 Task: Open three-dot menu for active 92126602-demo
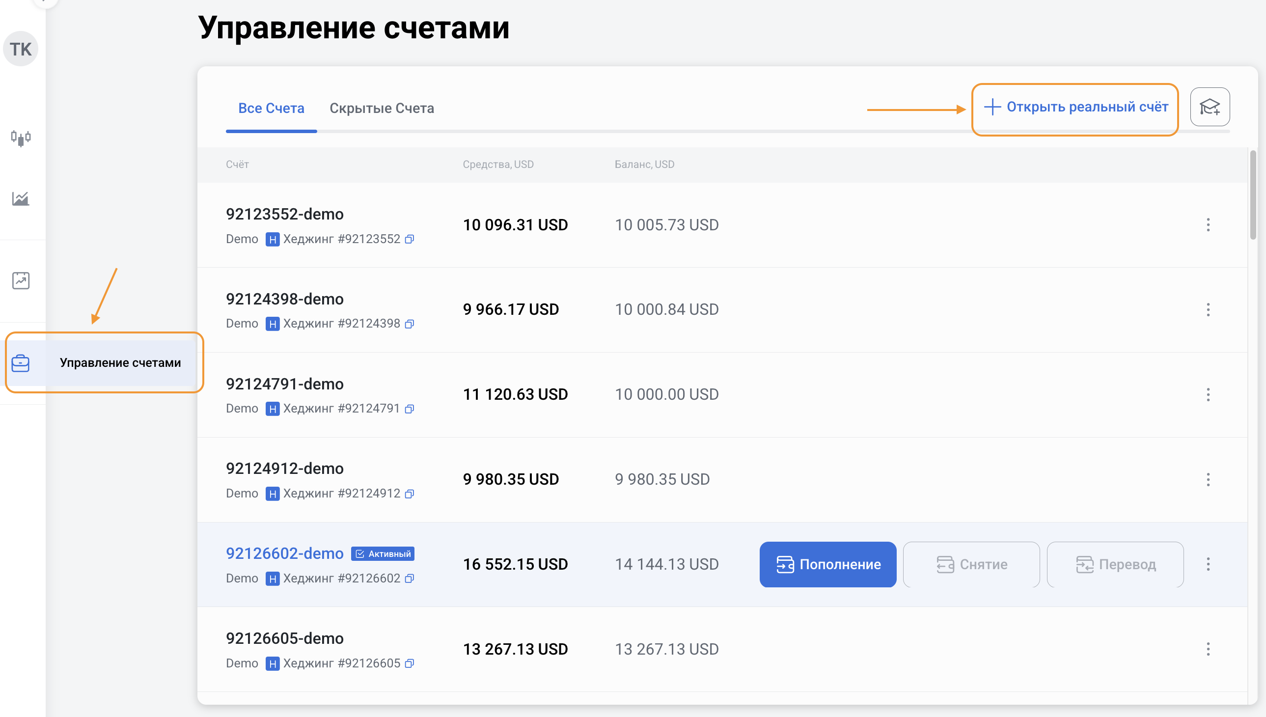point(1208,564)
